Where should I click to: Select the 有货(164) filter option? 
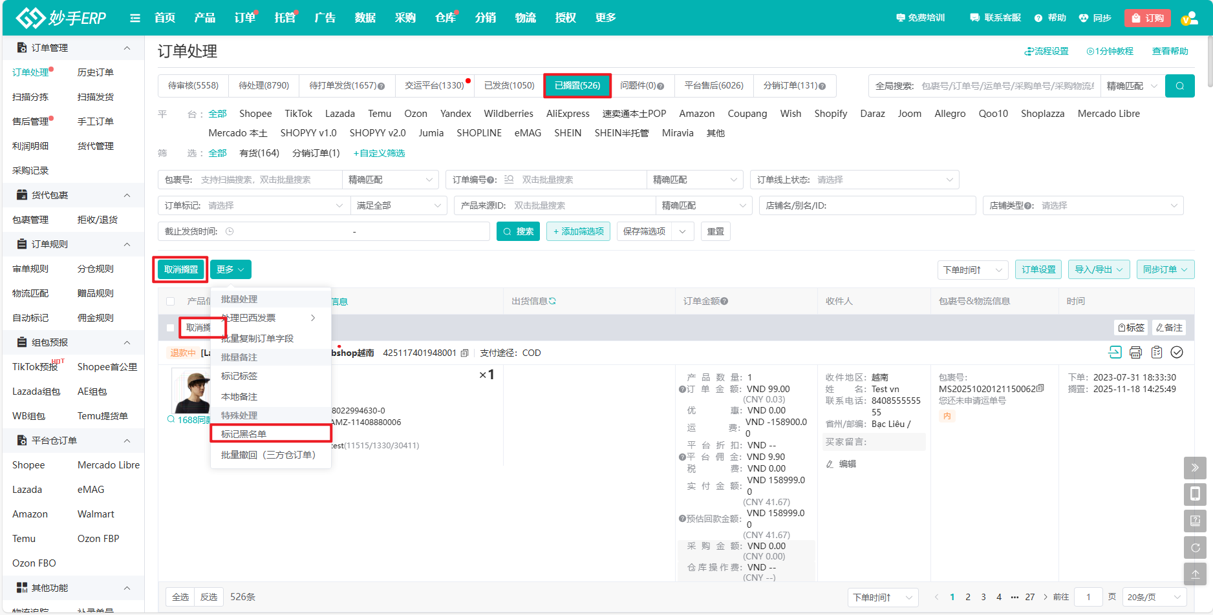point(259,153)
